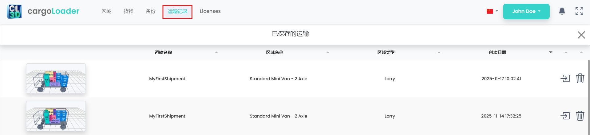Load the 2025-11-17 MyFirstShipment transport

pyautogui.click(x=565, y=79)
